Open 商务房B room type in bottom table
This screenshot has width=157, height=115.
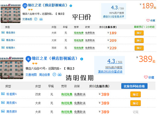click(11, 111)
